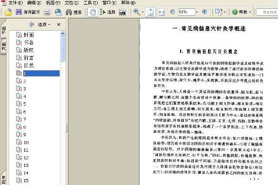Click the Zoom Out minus button
The width and height of the screenshot is (278, 185).
point(172,12)
